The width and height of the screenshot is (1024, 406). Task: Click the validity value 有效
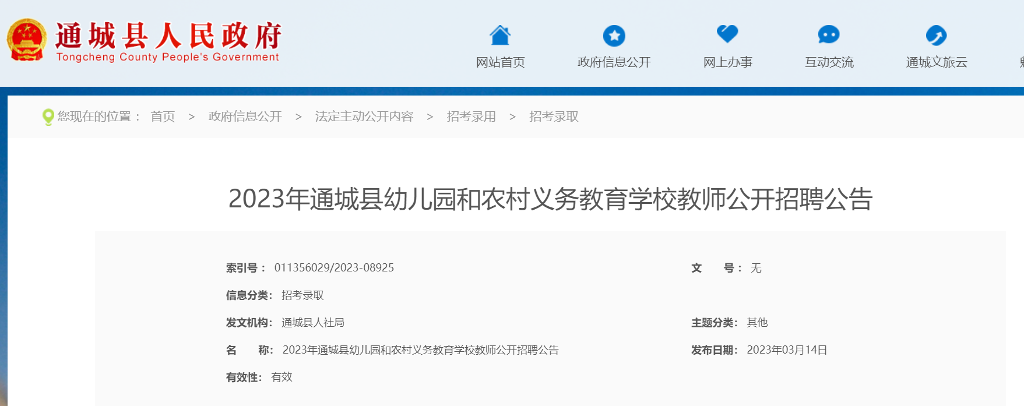281,377
